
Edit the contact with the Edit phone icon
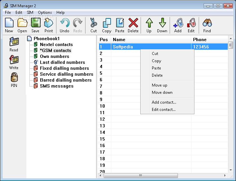point(191,23)
